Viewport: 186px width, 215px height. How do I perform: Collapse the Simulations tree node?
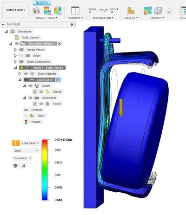[6, 32]
